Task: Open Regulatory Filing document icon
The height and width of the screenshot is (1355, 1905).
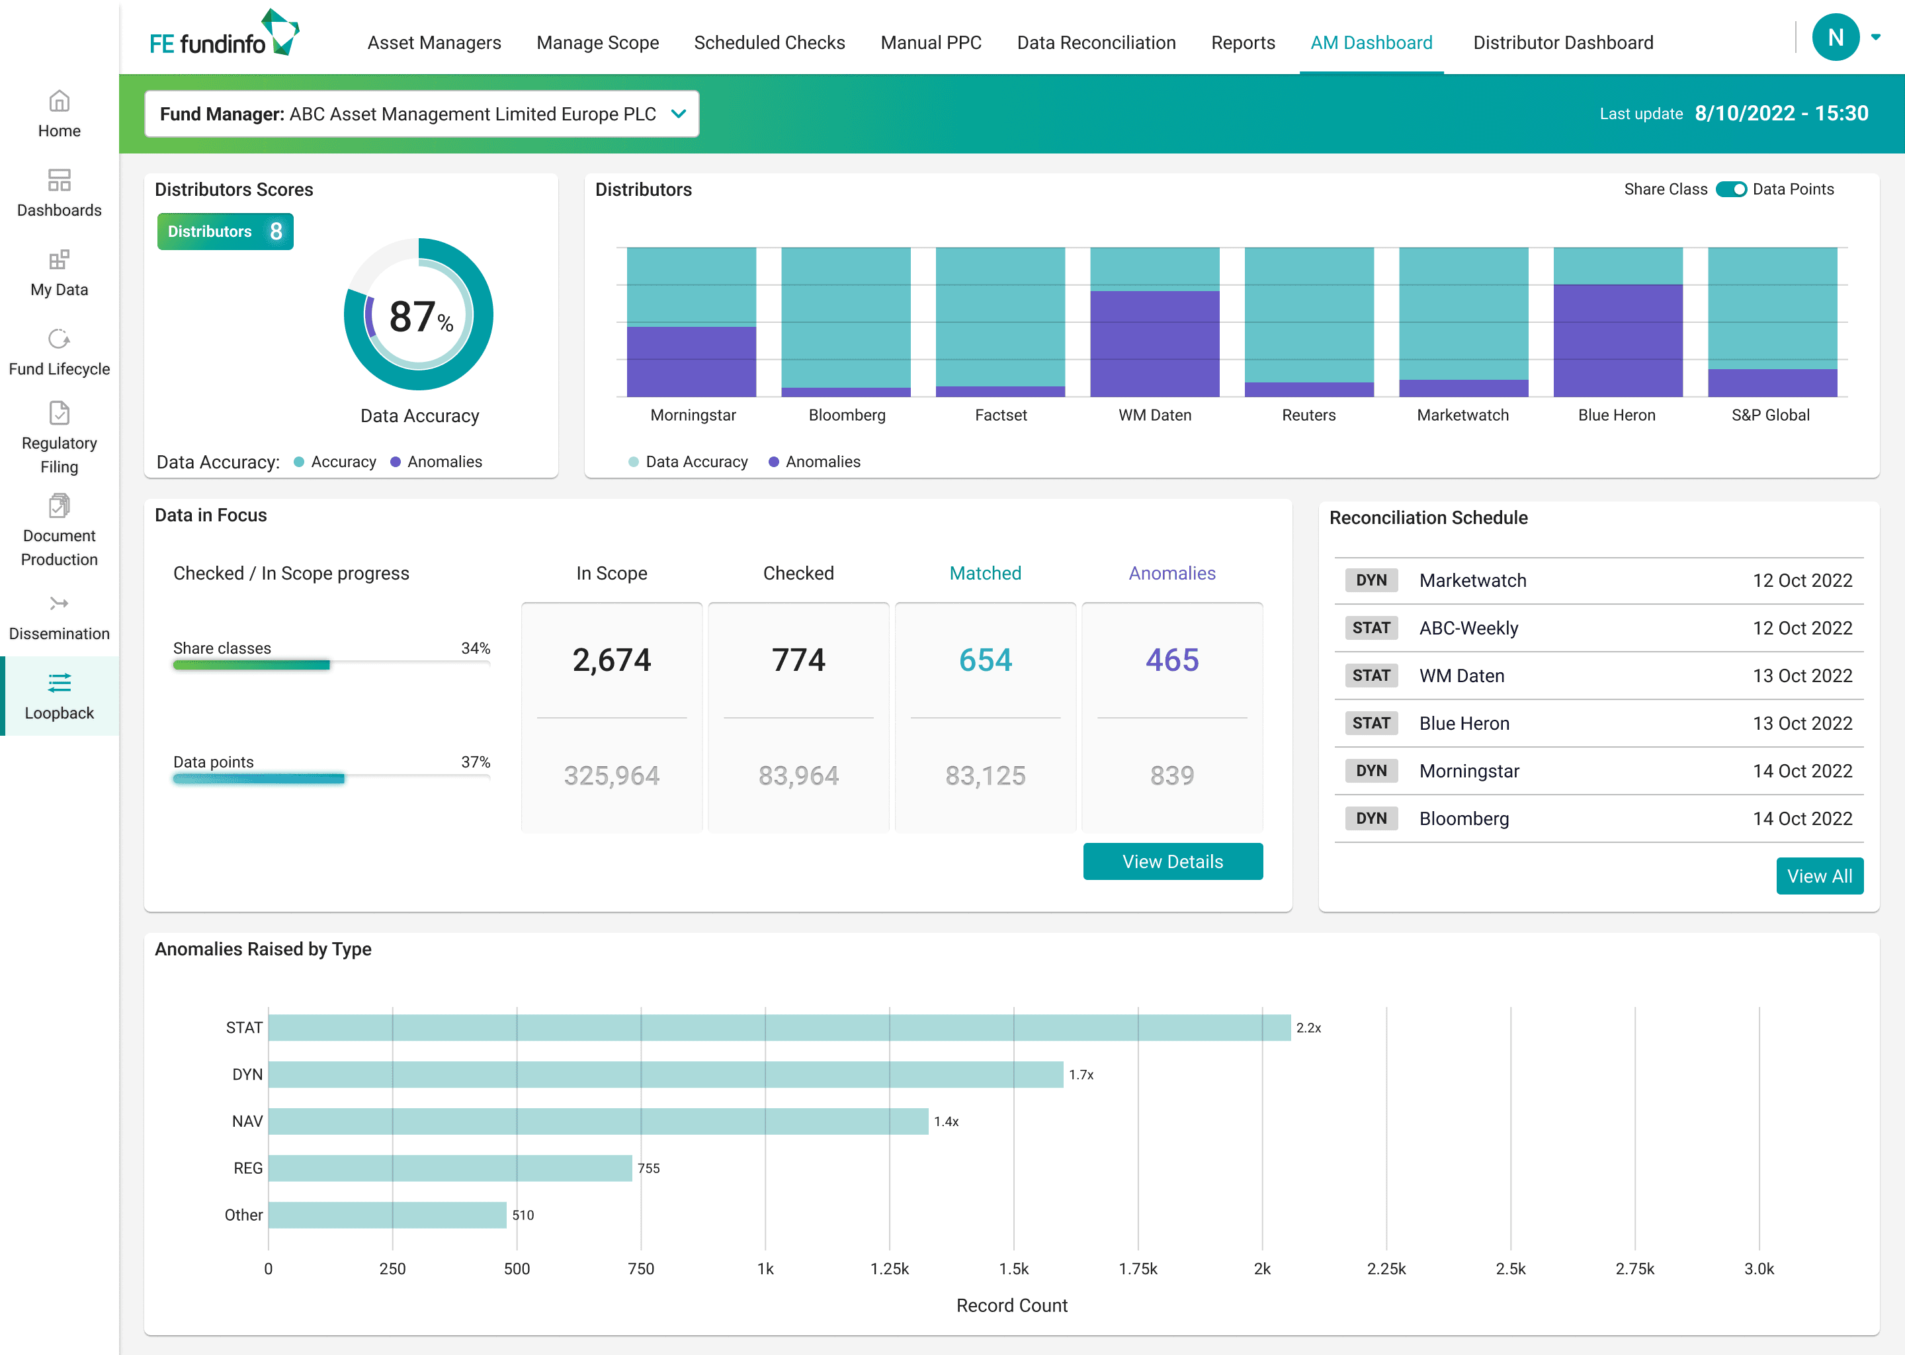Action: point(58,414)
